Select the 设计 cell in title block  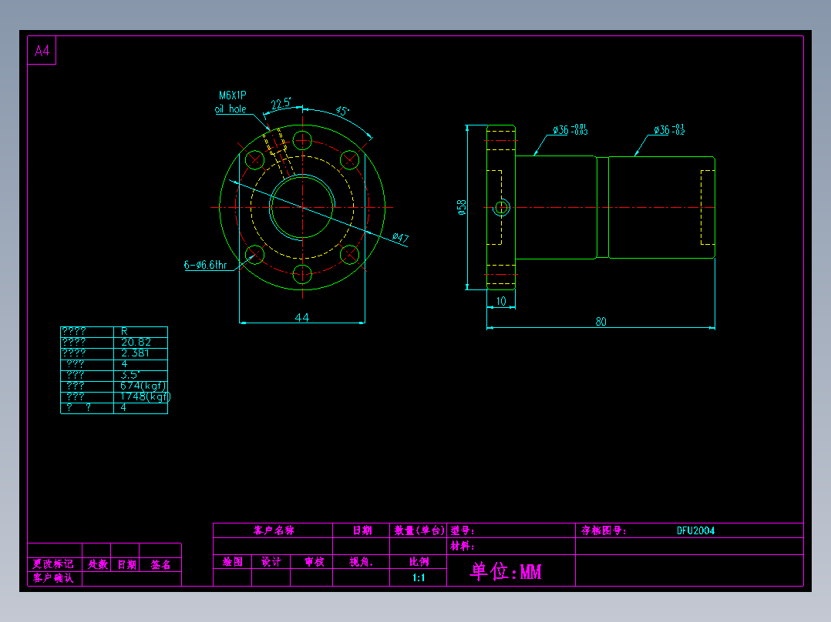pos(271,562)
